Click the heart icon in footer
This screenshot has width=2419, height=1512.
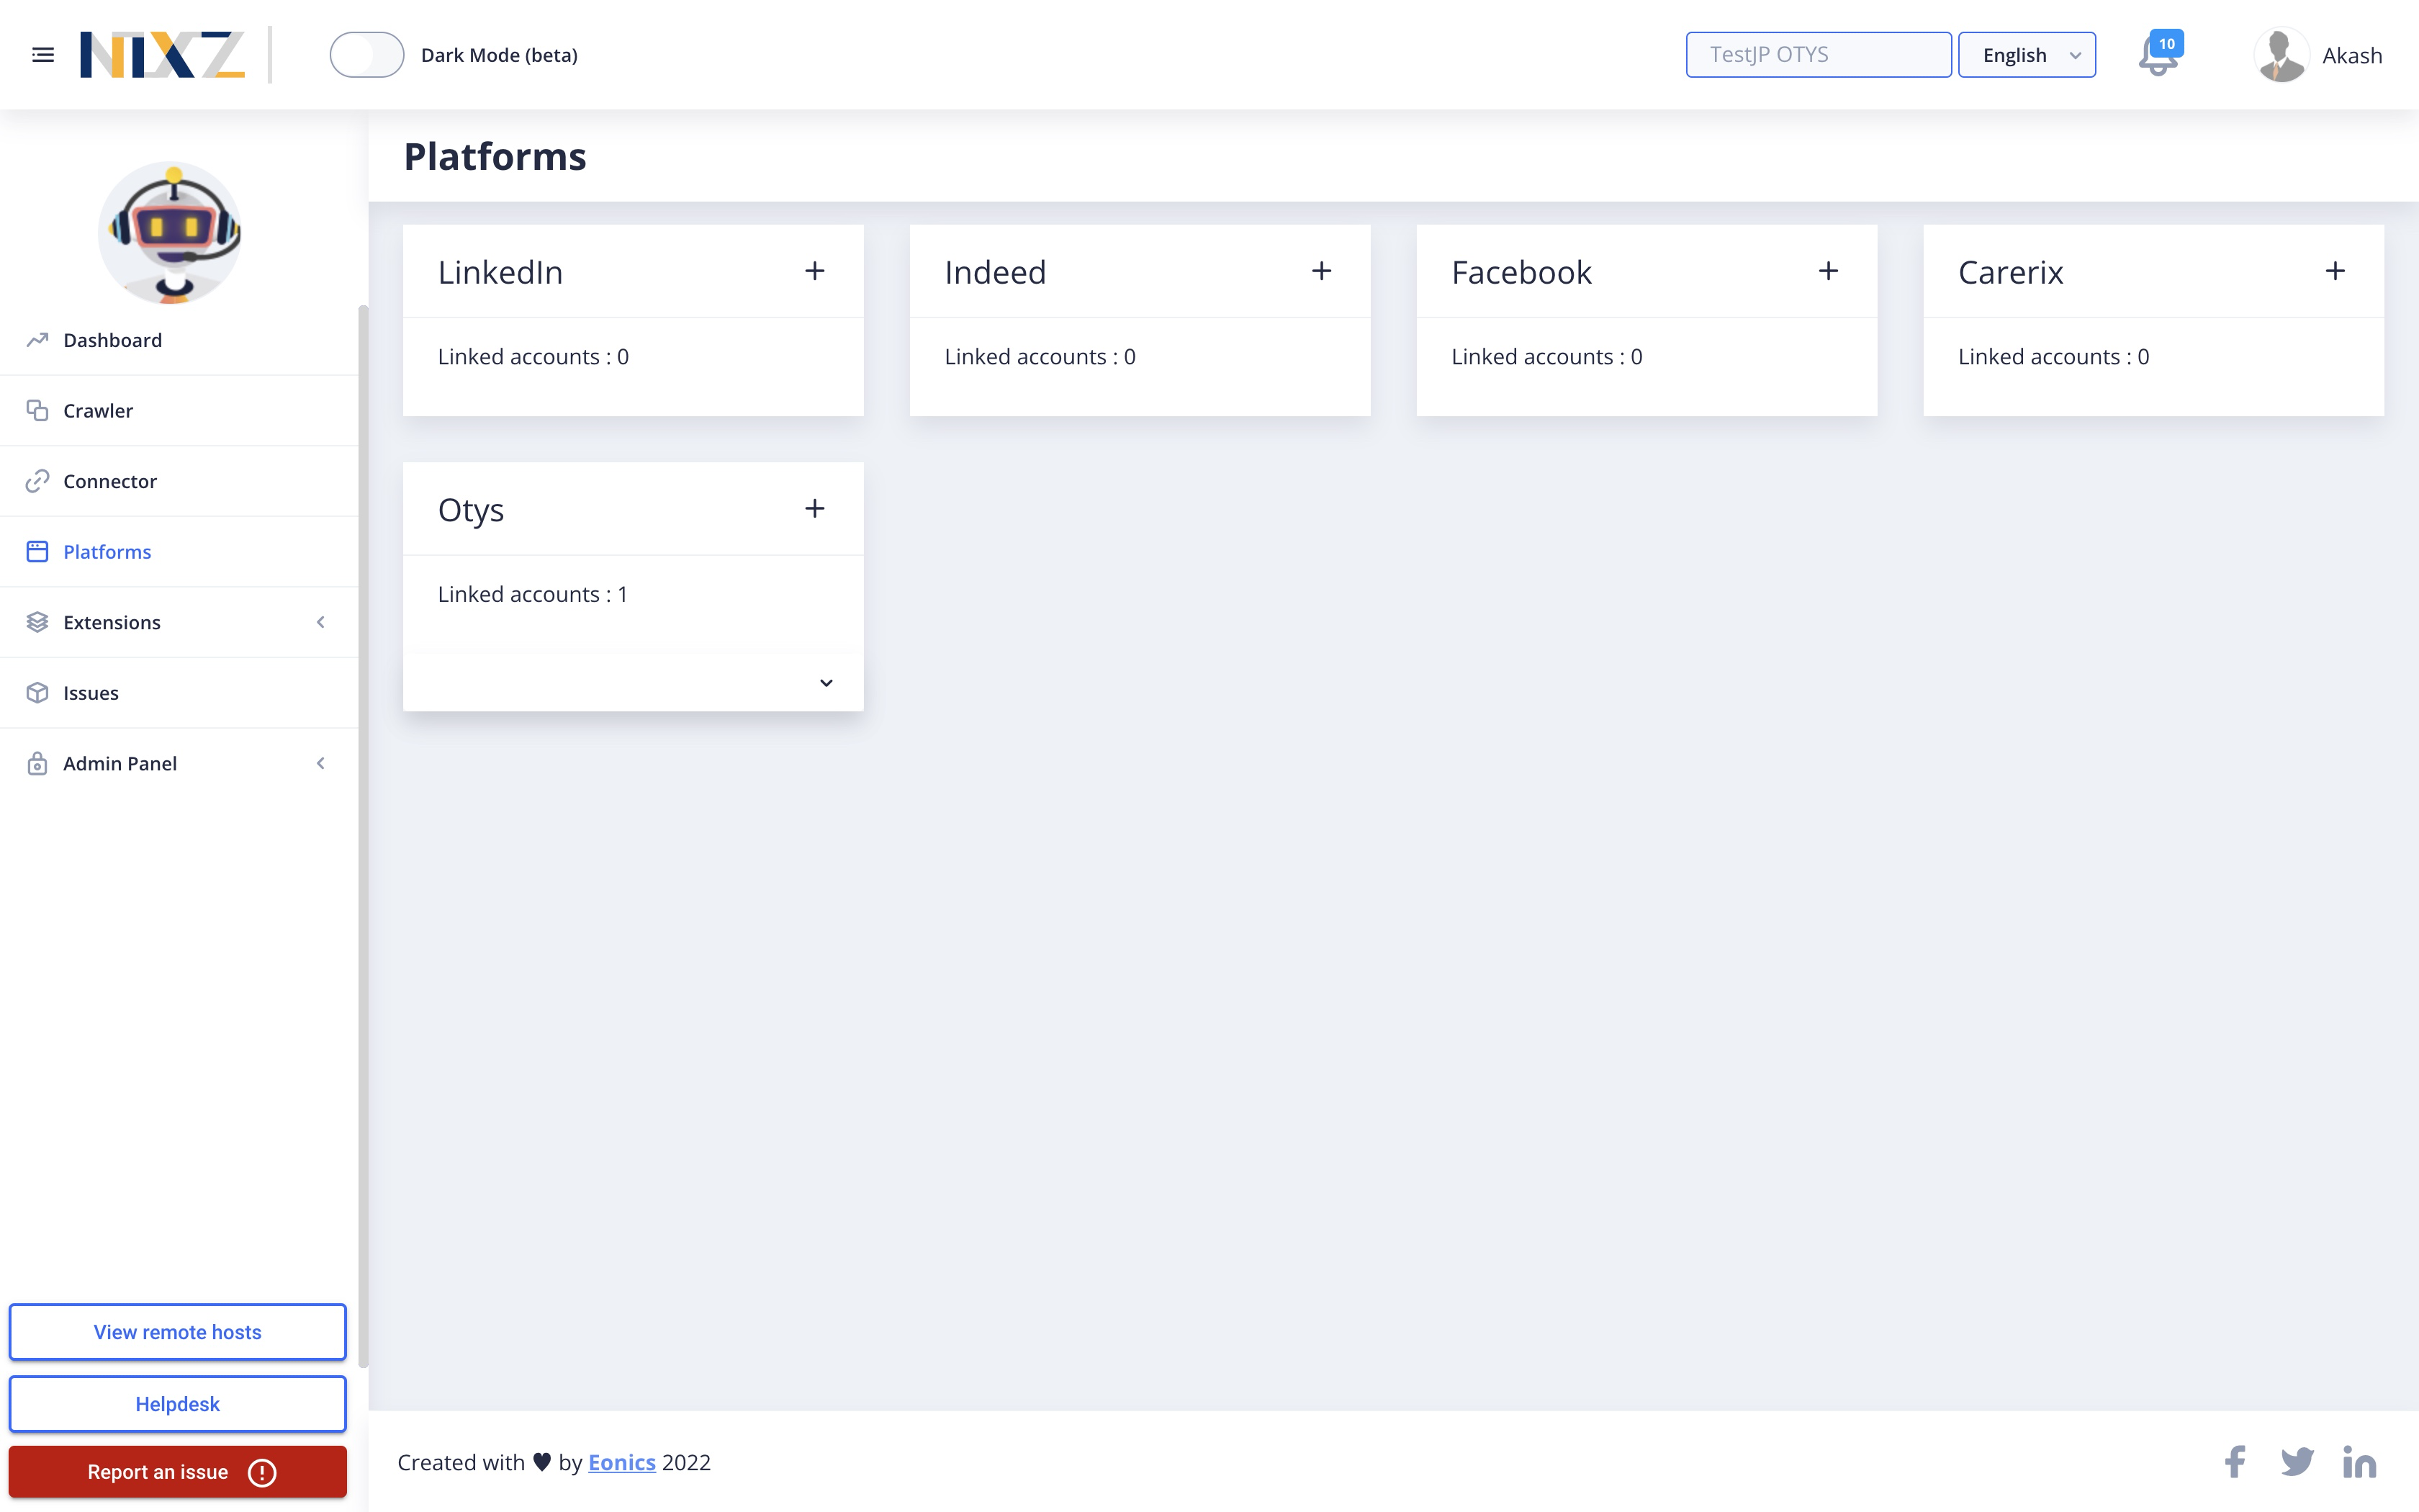click(x=542, y=1462)
